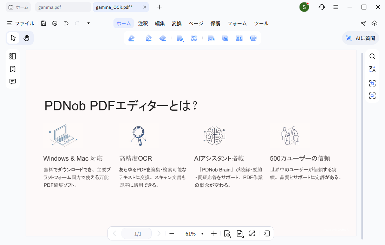Expand the arrow next to the redo button

click(88, 23)
